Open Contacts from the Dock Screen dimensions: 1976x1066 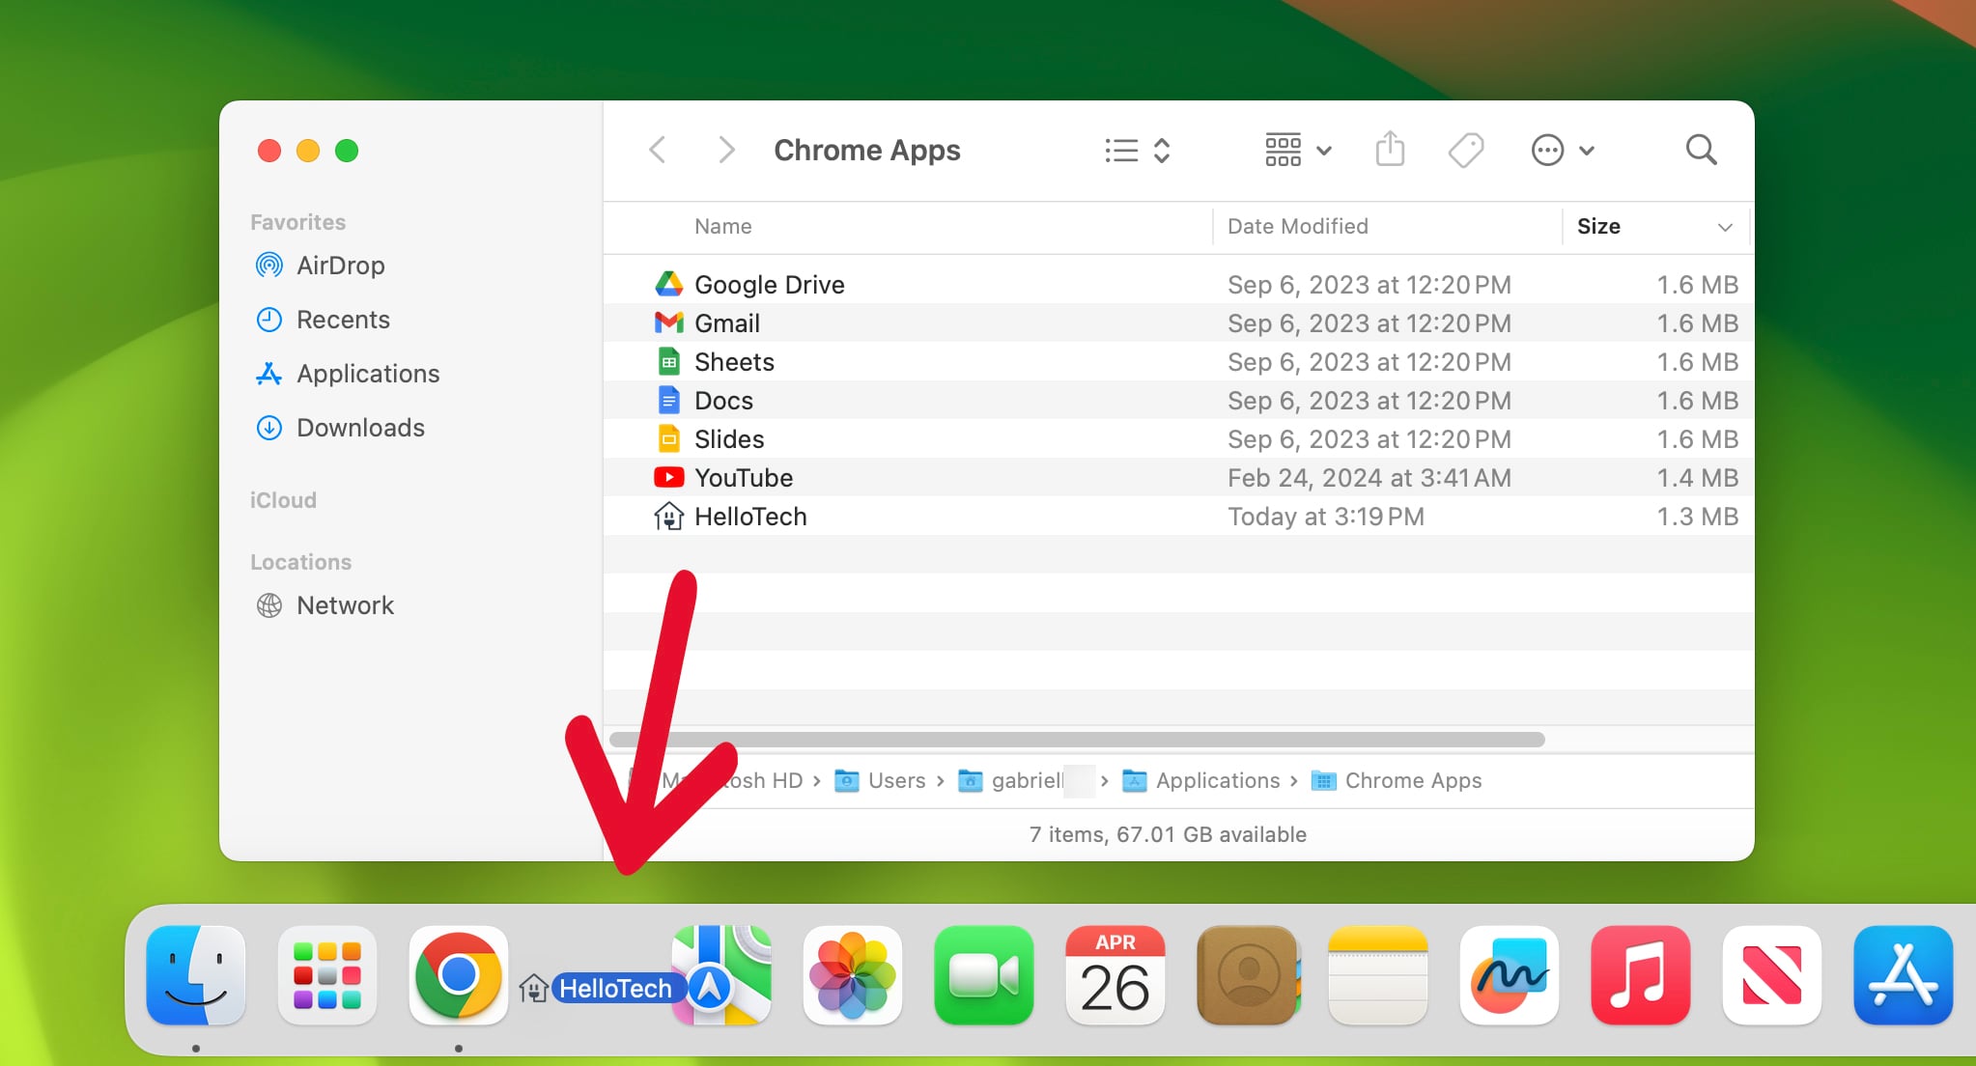(1247, 975)
